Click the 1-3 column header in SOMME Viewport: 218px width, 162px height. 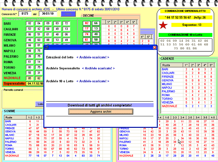click(38, 118)
